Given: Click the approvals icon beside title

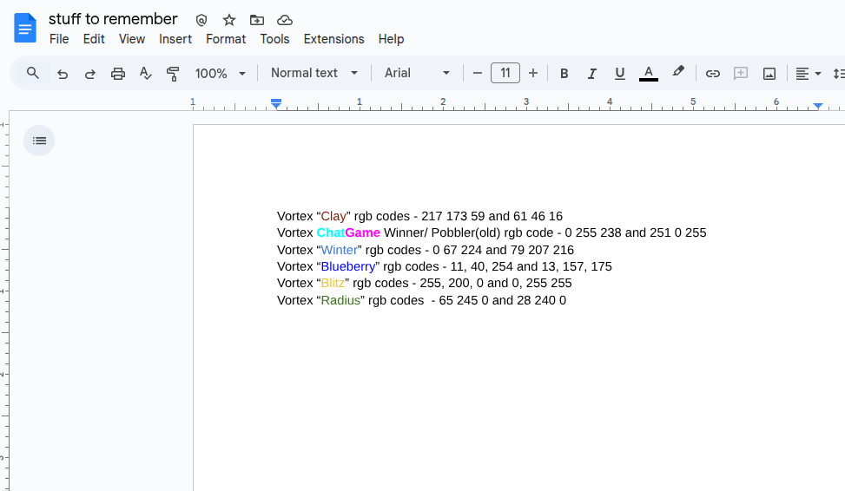Looking at the screenshot, I should (201, 21).
